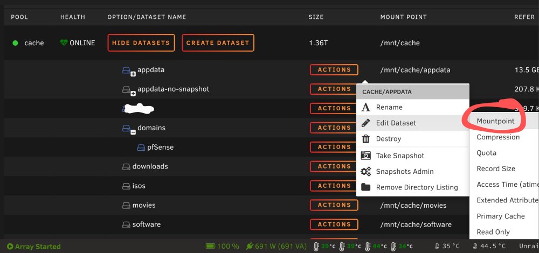This screenshot has width=539, height=253.
Task: Click the downloads dataset name
Action: (150, 166)
